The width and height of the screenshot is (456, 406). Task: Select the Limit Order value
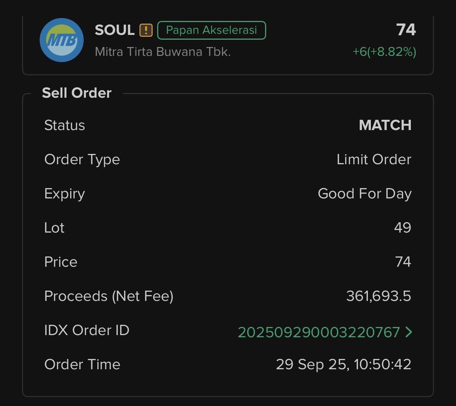(374, 159)
